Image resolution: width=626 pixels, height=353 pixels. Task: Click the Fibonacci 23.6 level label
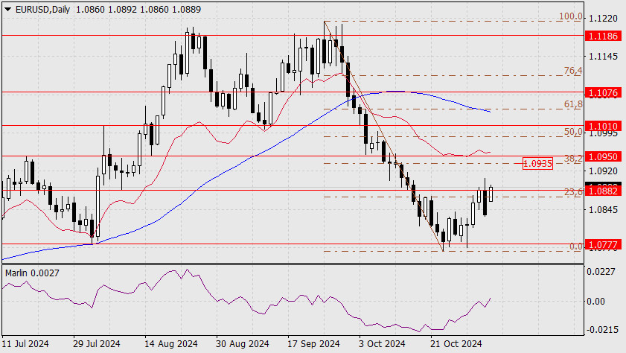pos(573,192)
